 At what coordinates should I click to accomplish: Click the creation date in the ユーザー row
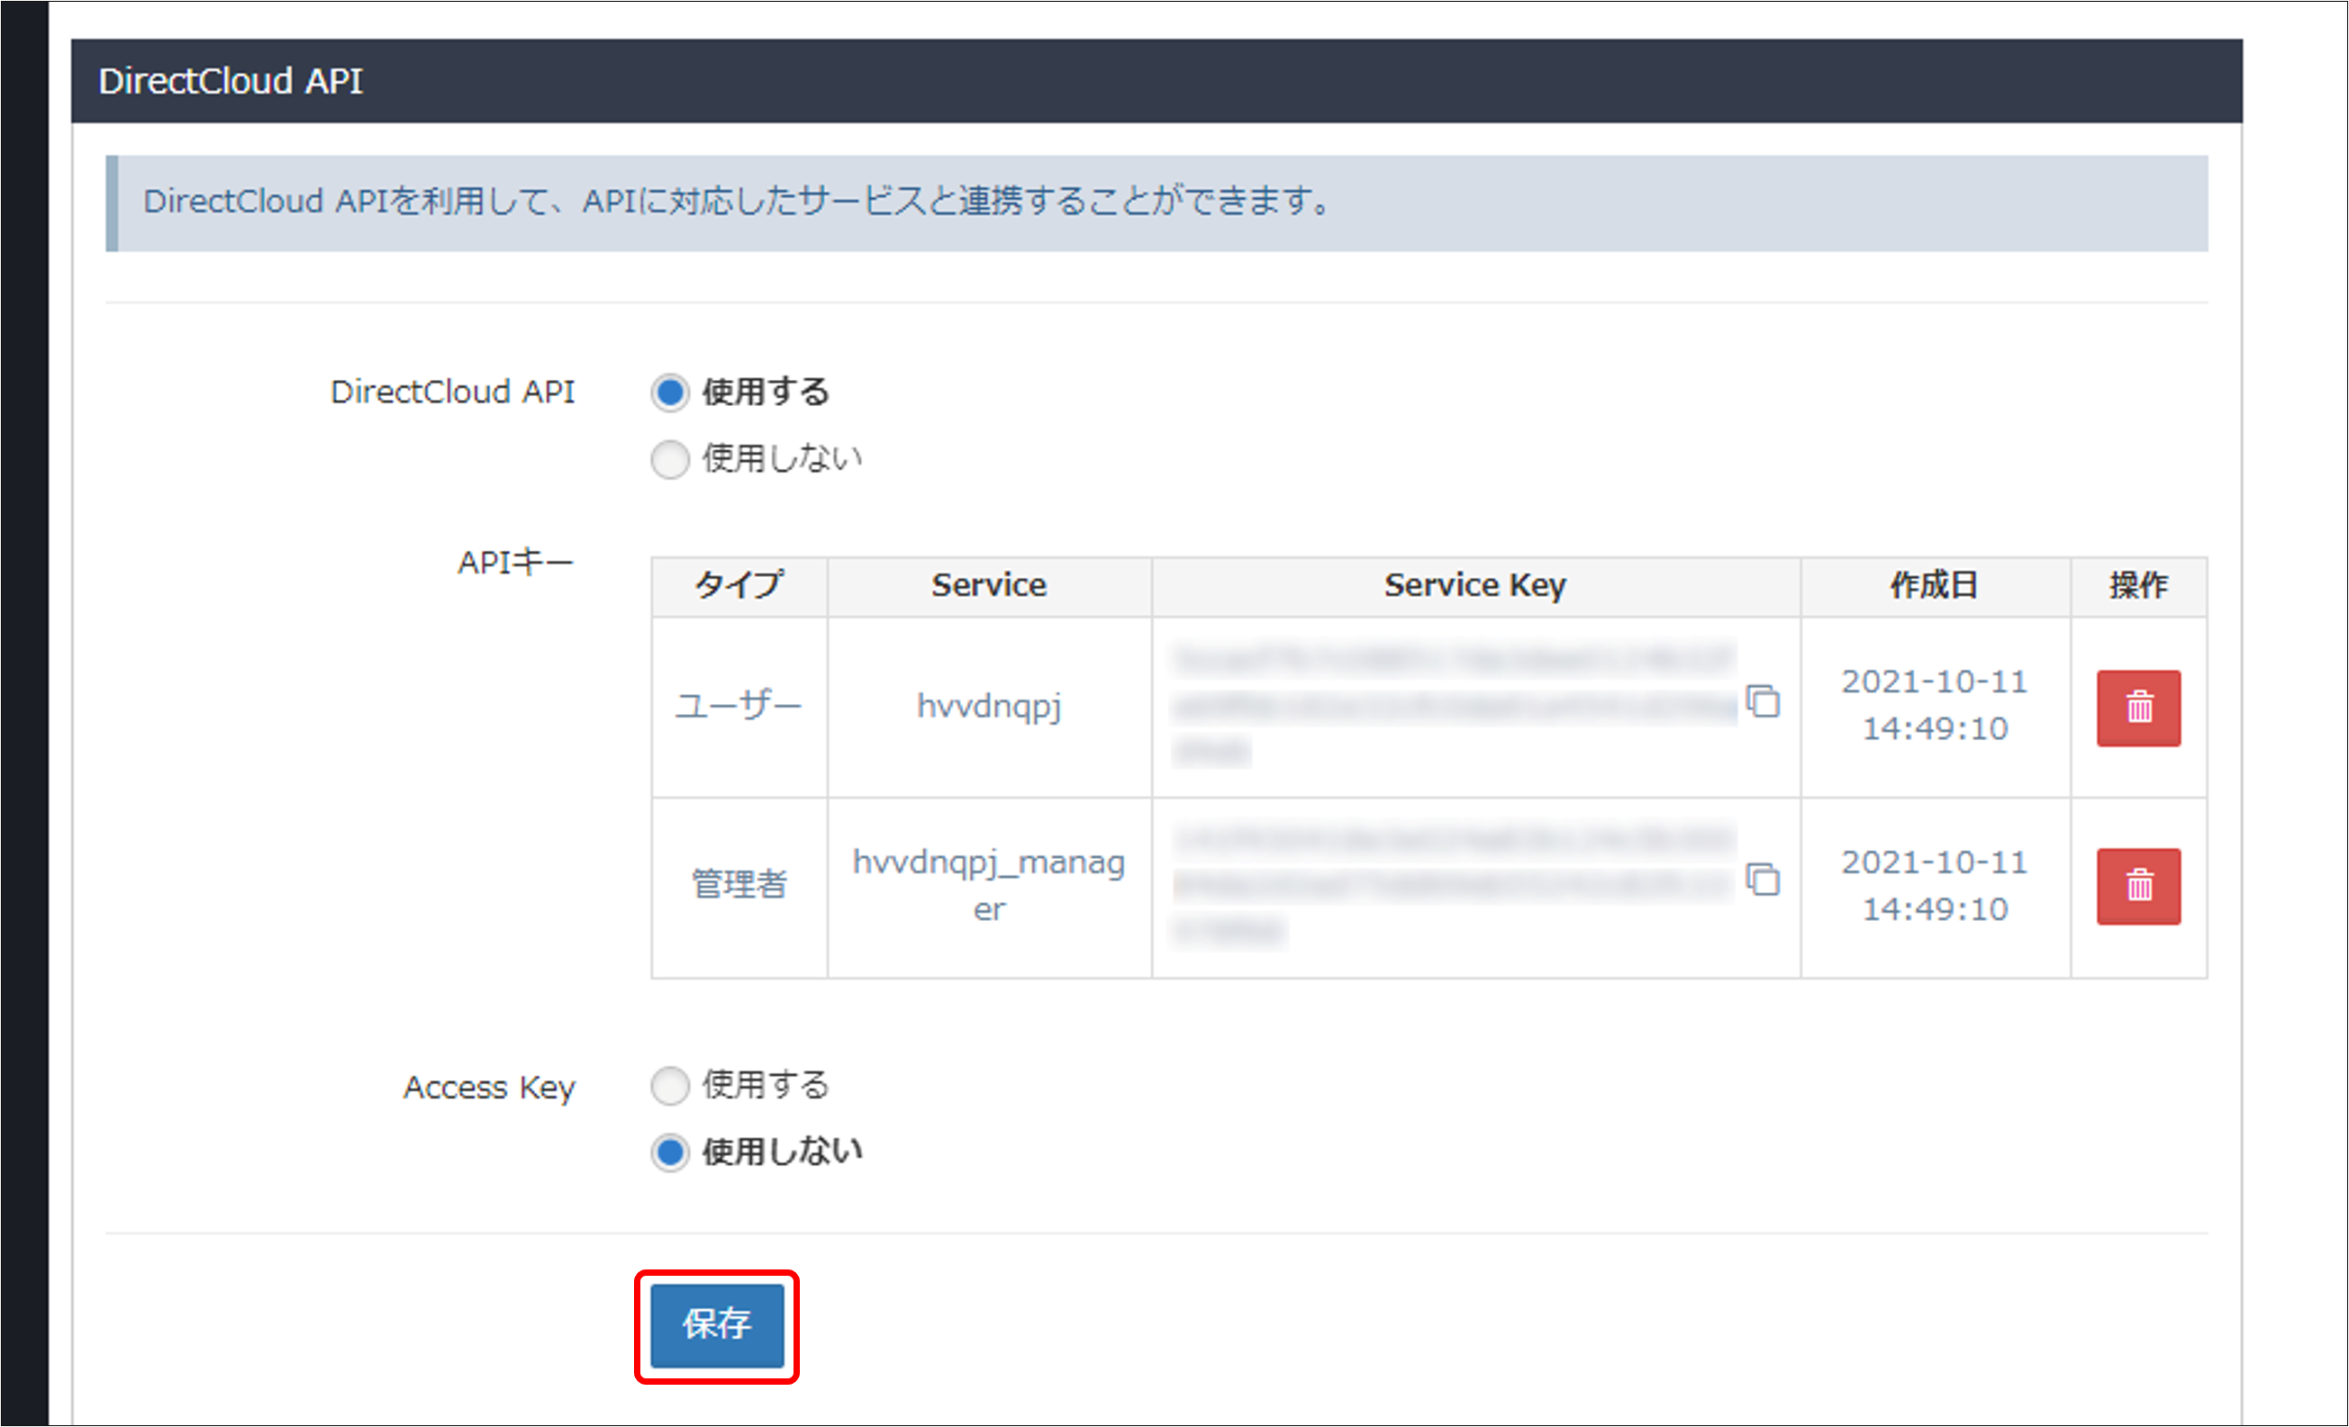pos(1936,706)
